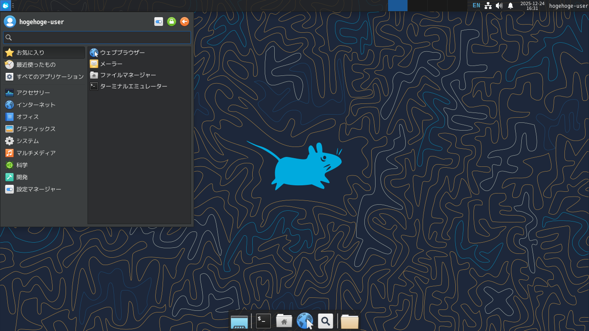Open the オフィス category

click(x=44, y=117)
